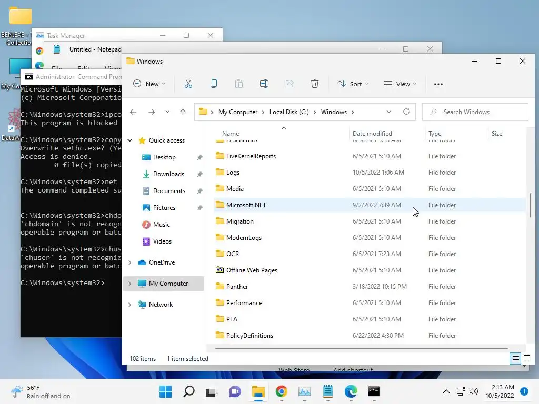539x404 pixels.
Task: Open the notification badge in system tray
Action: pyautogui.click(x=524, y=391)
